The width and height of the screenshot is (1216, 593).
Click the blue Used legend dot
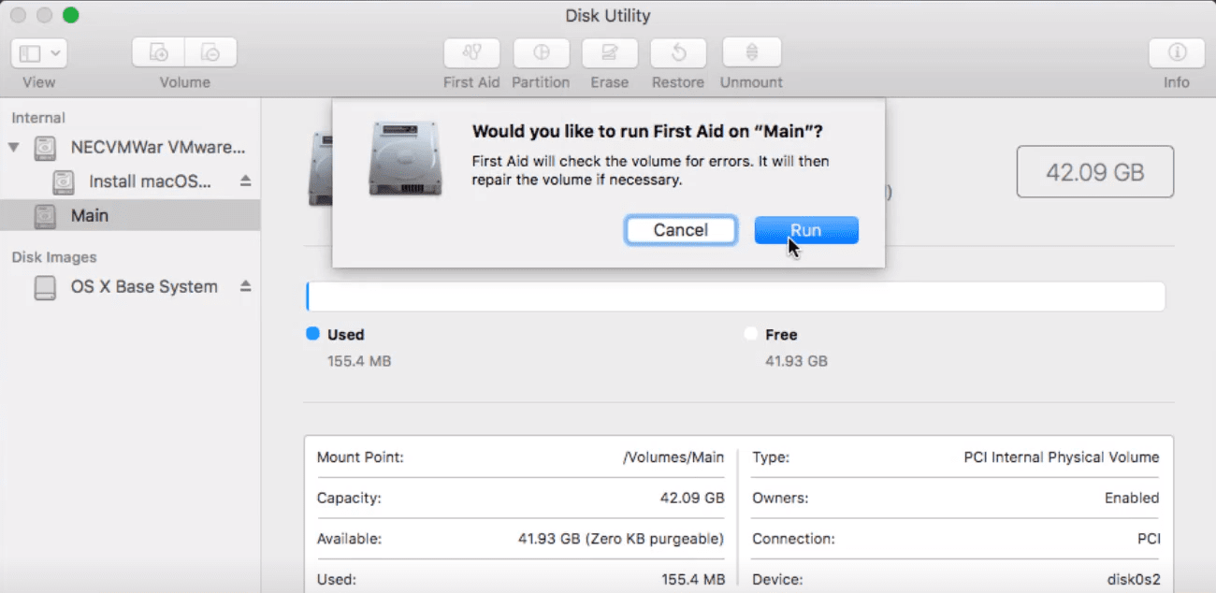[313, 334]
